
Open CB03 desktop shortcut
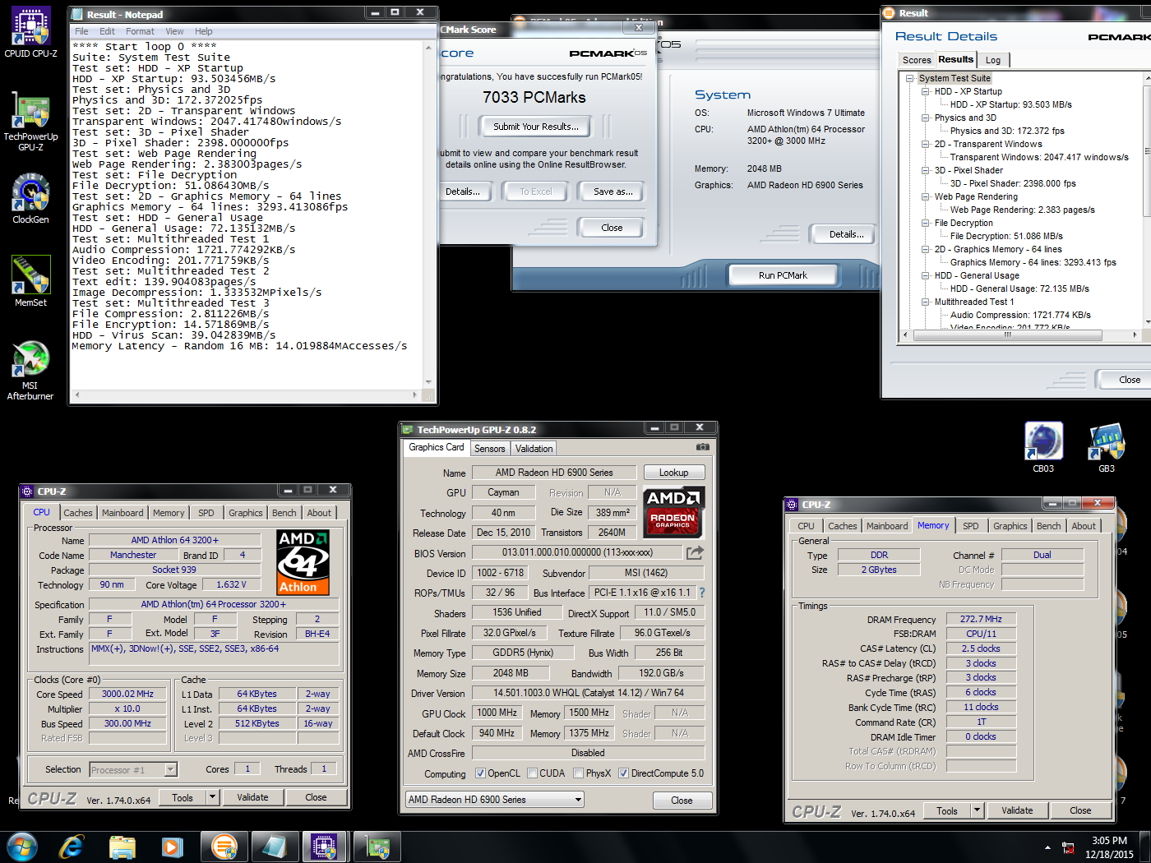click(1043, 448)
